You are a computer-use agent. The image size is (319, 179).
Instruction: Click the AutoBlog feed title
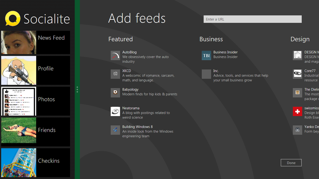[130, 52]
